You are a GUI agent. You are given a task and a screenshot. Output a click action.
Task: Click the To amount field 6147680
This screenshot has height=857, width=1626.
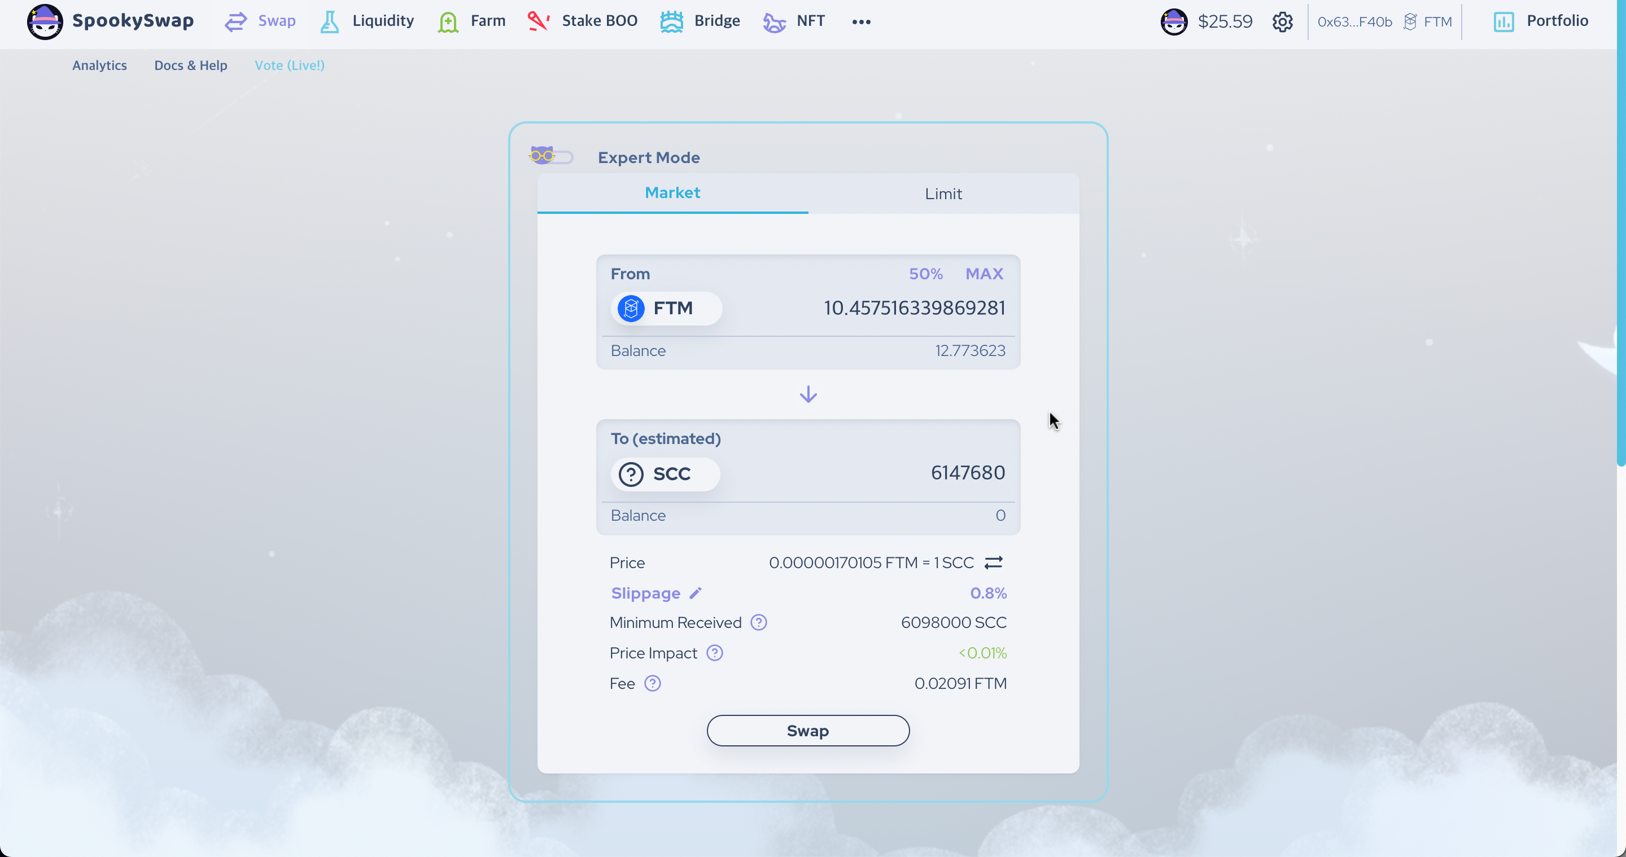coord(968,473)
